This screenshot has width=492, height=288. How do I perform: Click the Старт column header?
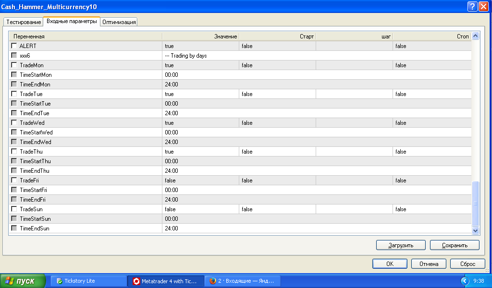[x=277, y=36]
